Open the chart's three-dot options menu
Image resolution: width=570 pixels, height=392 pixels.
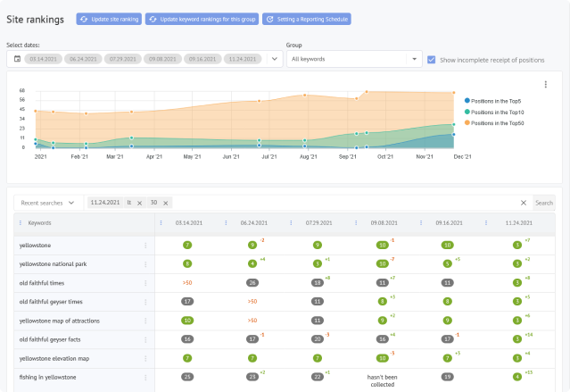point(545,85)
